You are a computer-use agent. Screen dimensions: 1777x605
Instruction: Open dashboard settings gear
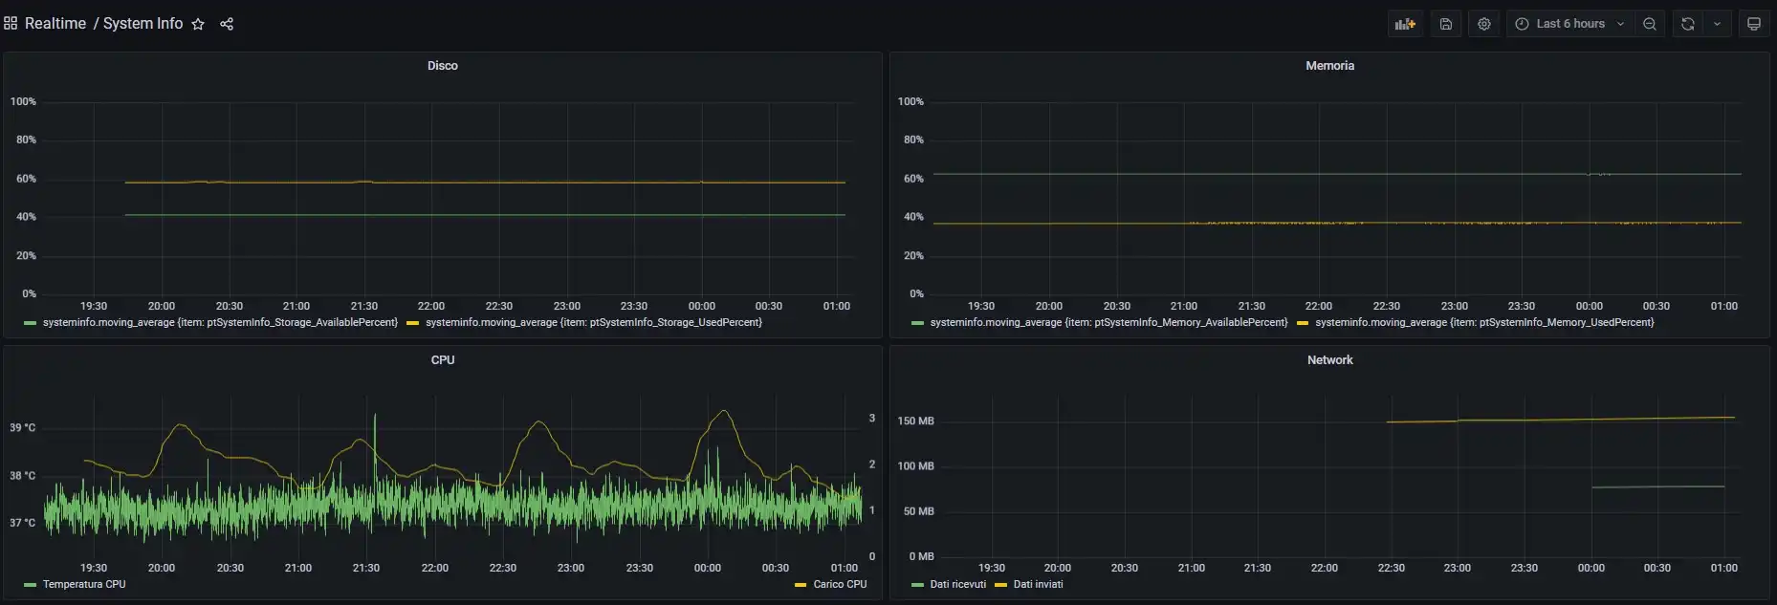point(1484,24)
